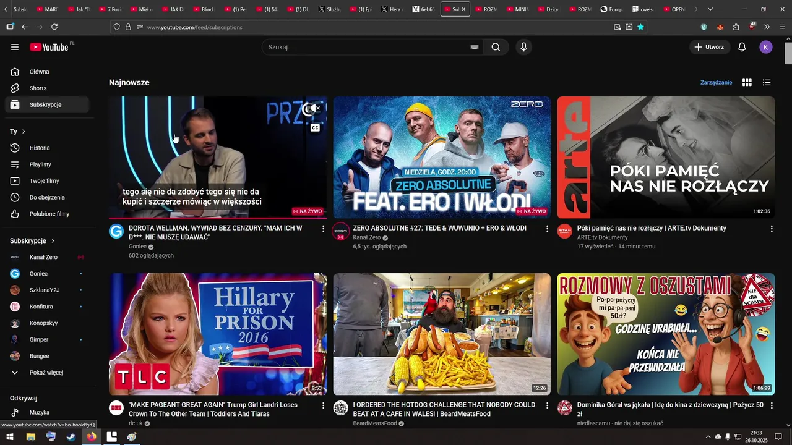
Task: Open Twoje filmy in the sidebar
Action: pos(47,181)
